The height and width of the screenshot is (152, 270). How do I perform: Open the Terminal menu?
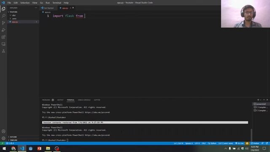(x=57, y=3)
